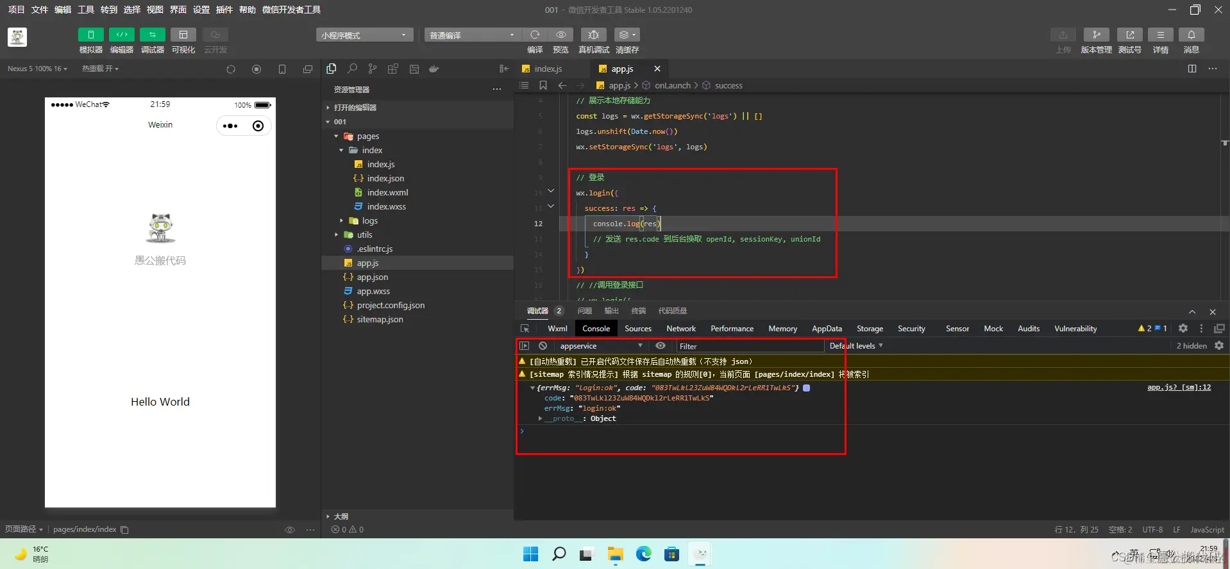Toggle the debugger panel button

point(152,35)
